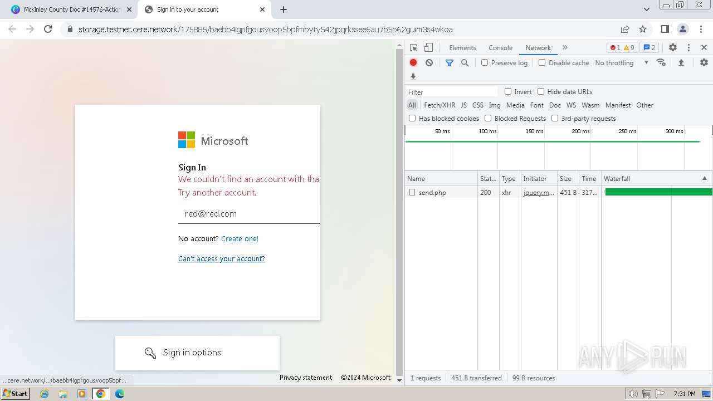Screen dimensions: 713x401
Task: Switch to the Console tab
Action: pos(500,48)
